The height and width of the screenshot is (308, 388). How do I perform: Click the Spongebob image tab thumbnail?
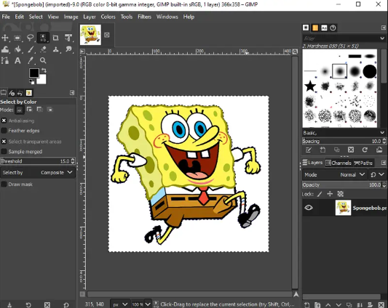coord(90,35)
